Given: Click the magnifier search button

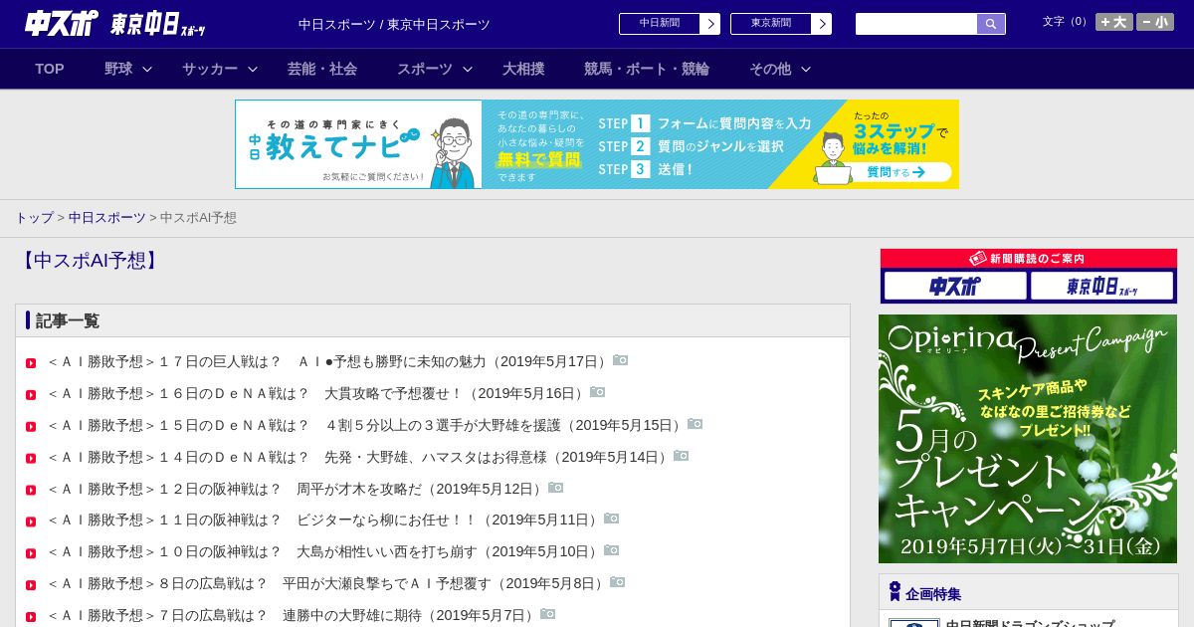Looking at the screenshot, I should (991, 24).
